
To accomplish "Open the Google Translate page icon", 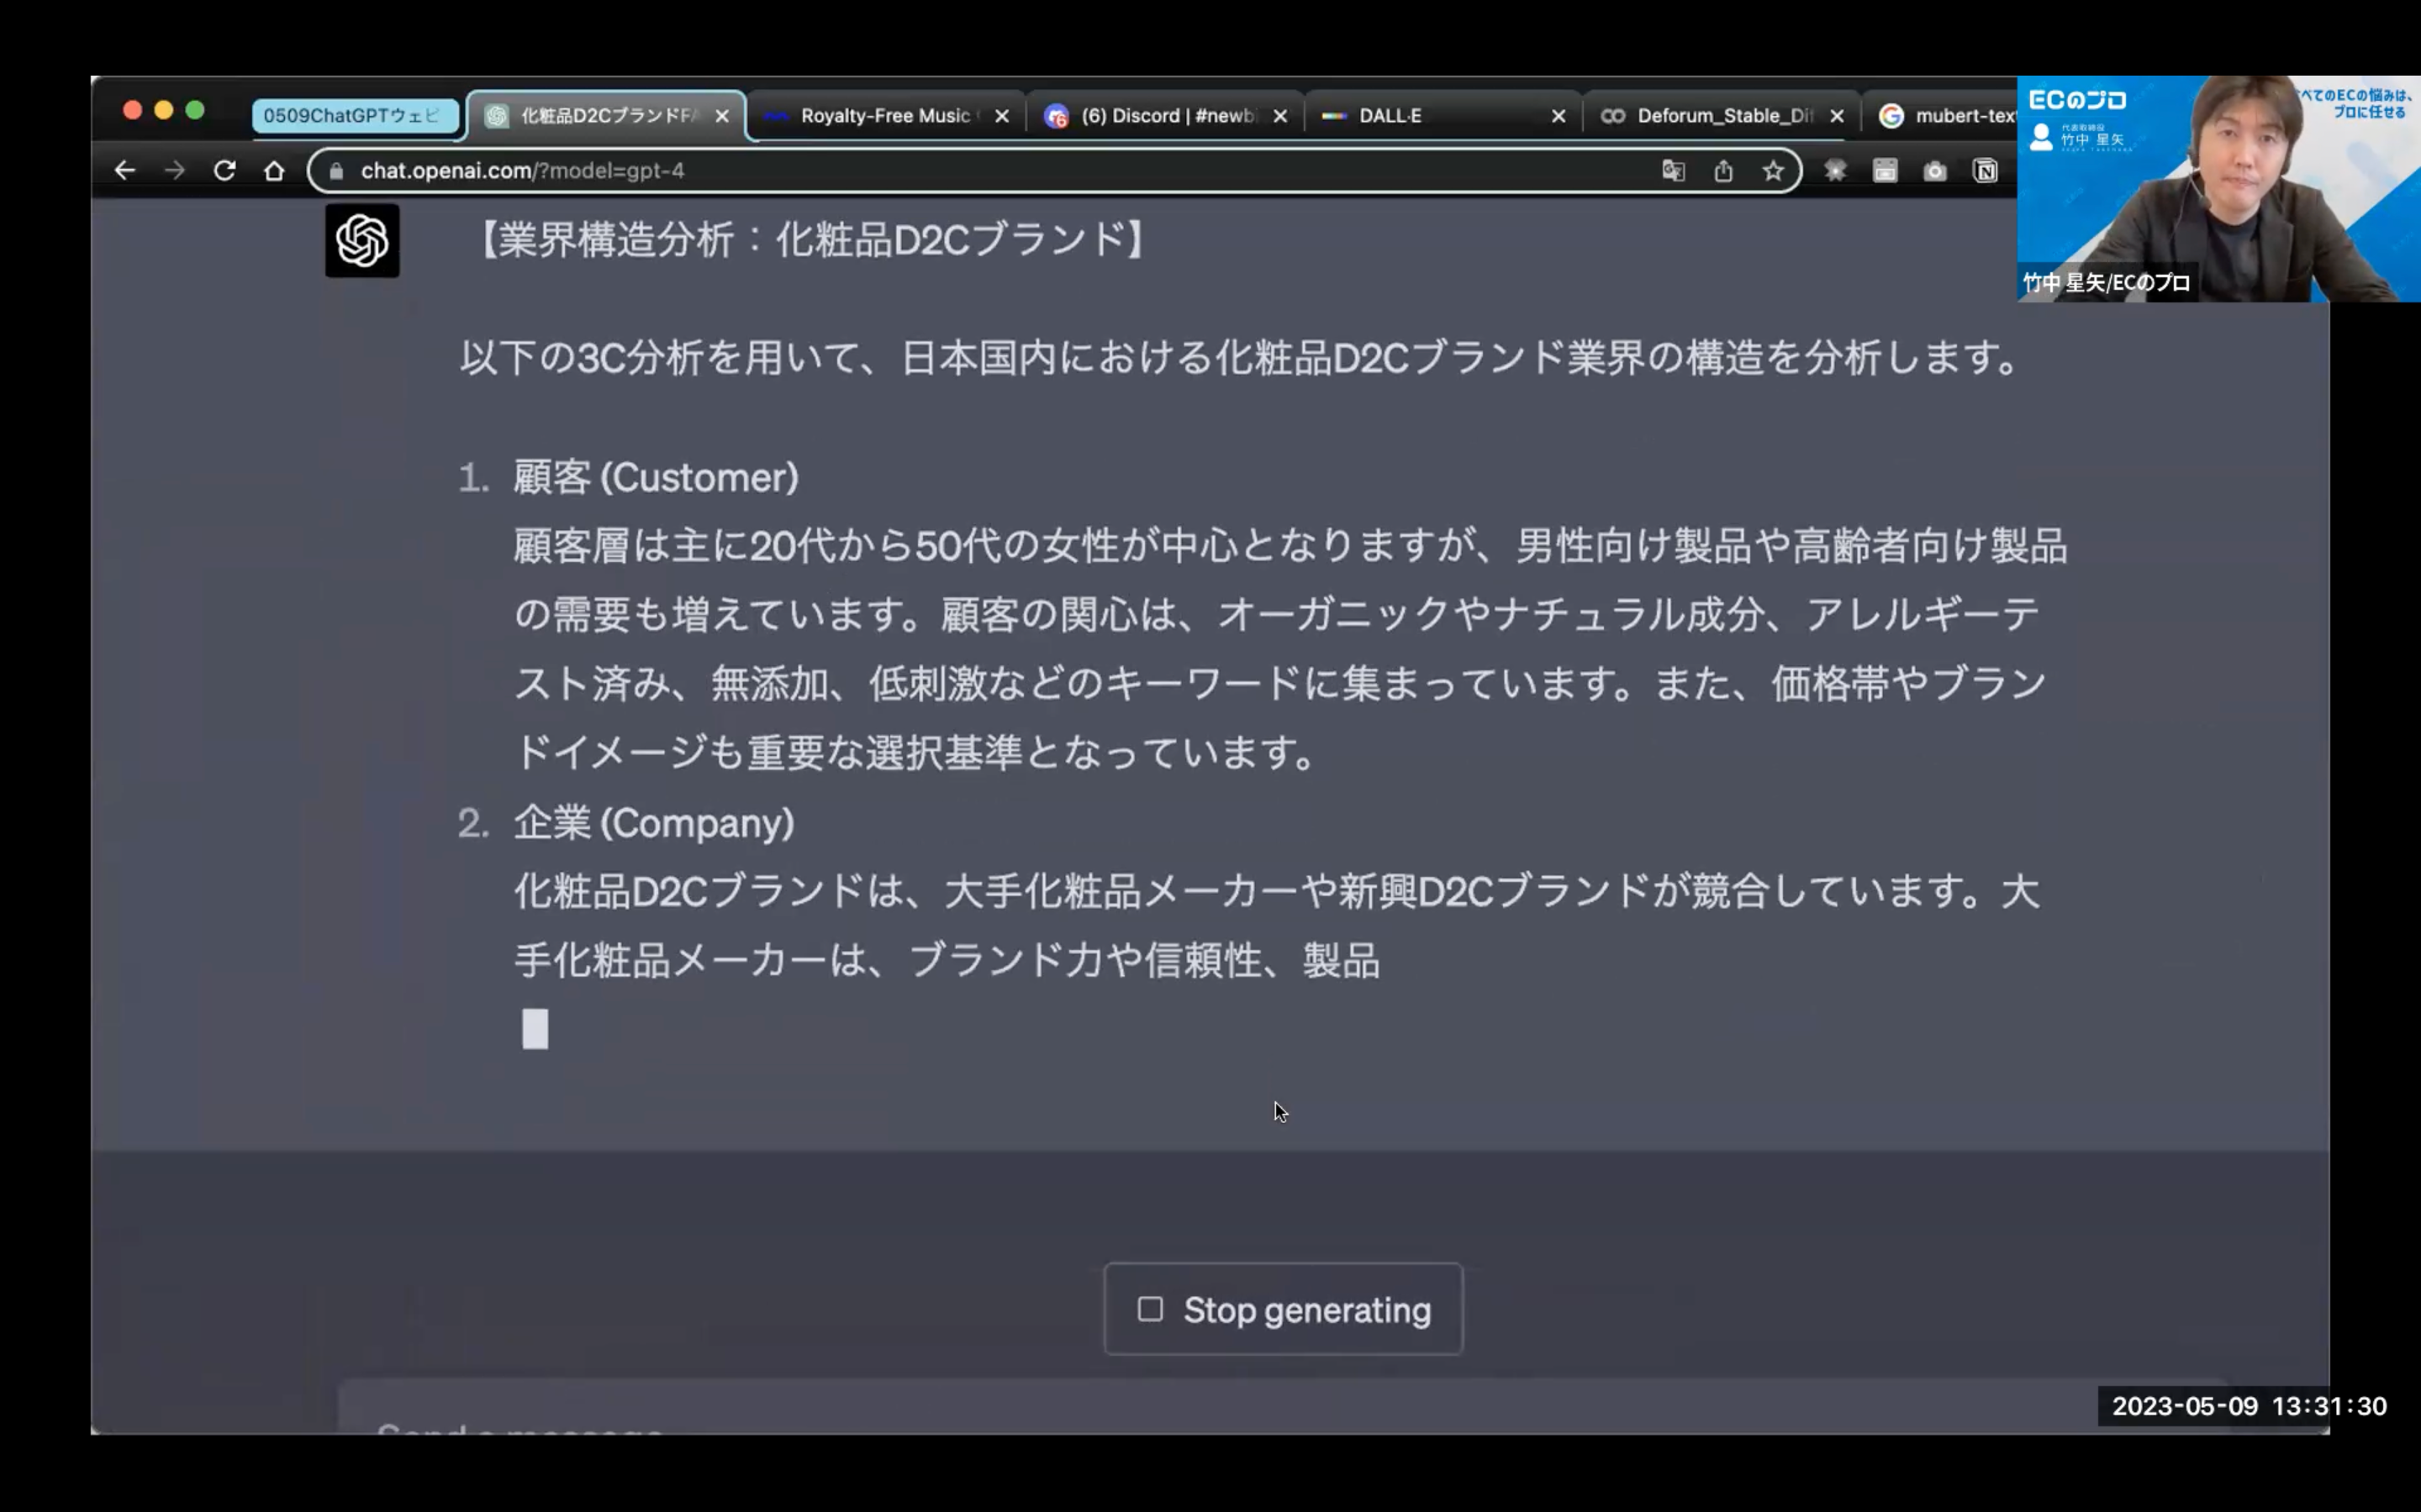I will (1673, 171).
